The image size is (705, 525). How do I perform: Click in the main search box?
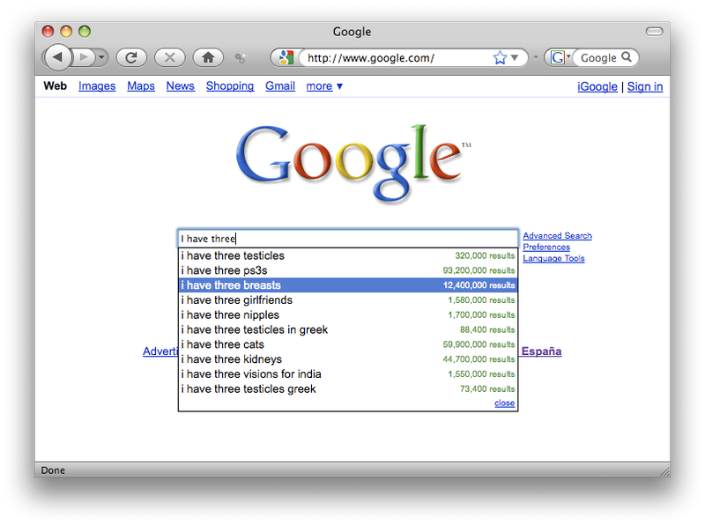click(x=348, y=238)
